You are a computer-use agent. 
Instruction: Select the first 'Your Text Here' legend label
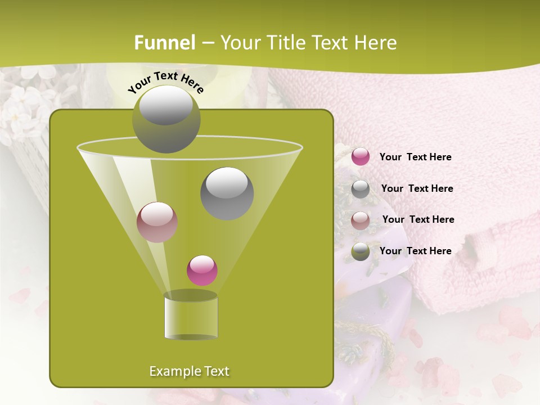416,157
